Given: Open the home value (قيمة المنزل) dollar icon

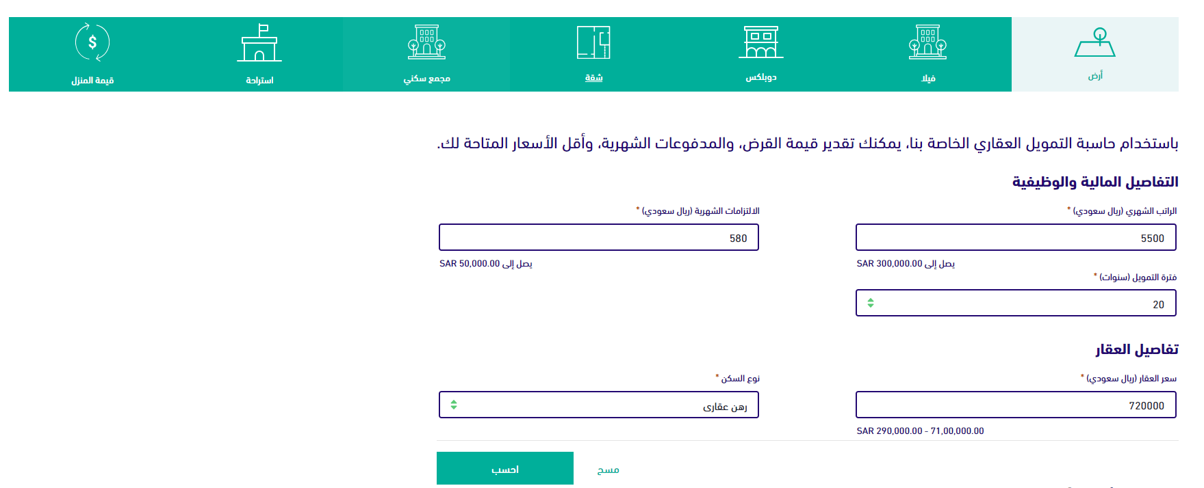Looking at the screenshot, I should tap(92, 42).
